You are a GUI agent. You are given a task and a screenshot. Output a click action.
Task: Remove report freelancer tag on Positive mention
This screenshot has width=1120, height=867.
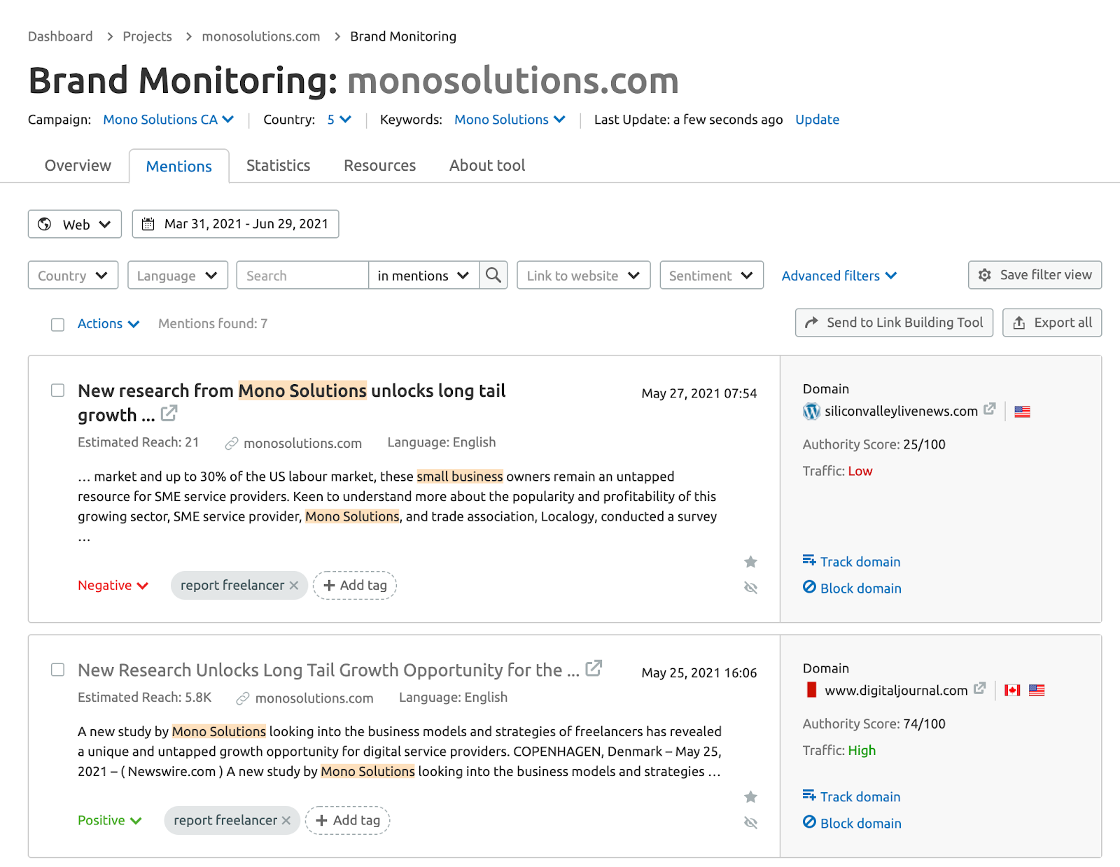pyautogui.click(x=286, y=821)
